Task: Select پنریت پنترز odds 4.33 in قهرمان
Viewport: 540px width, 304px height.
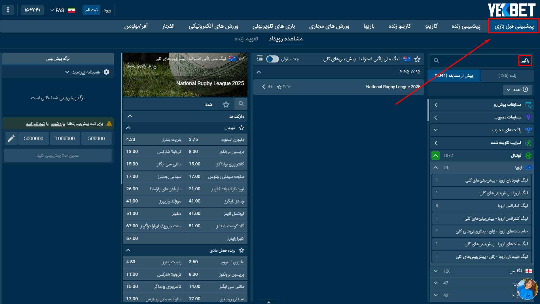Action: pos(154,139)
